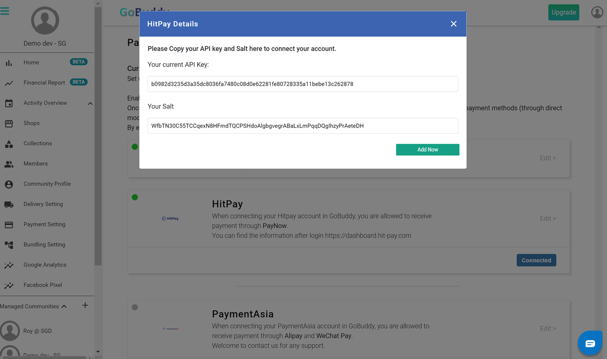Click the PaymentAsia logo thumbnail
Screen dimensions: 607x359
pyautogui.click(x=170, y=329)
